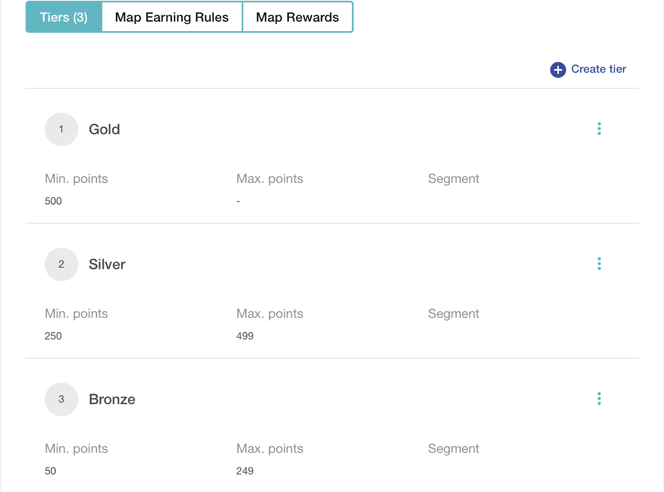Click Bronze's max points value 249
The image size is (664, 492).
tap(245, 471)
